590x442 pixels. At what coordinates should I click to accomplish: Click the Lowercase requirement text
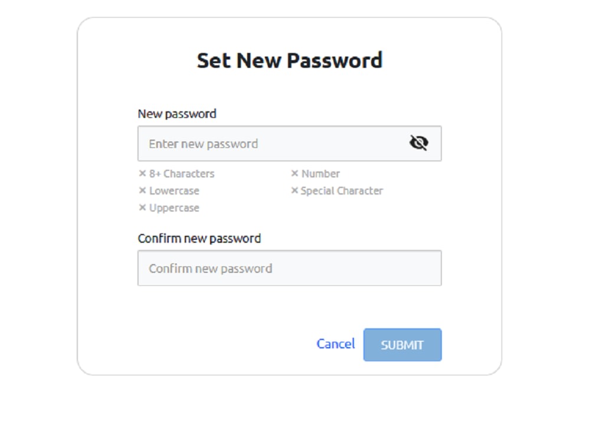pos(173,190)
